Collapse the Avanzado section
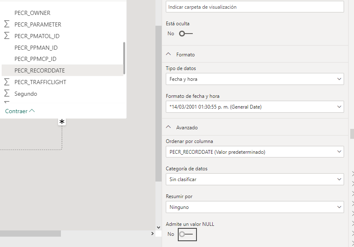The width and height of the screenshot is (354, 247). click(168, 127)
